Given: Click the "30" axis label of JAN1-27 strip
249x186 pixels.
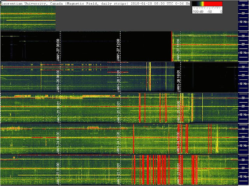Looking at the screenshot, I should coord(243,36).
